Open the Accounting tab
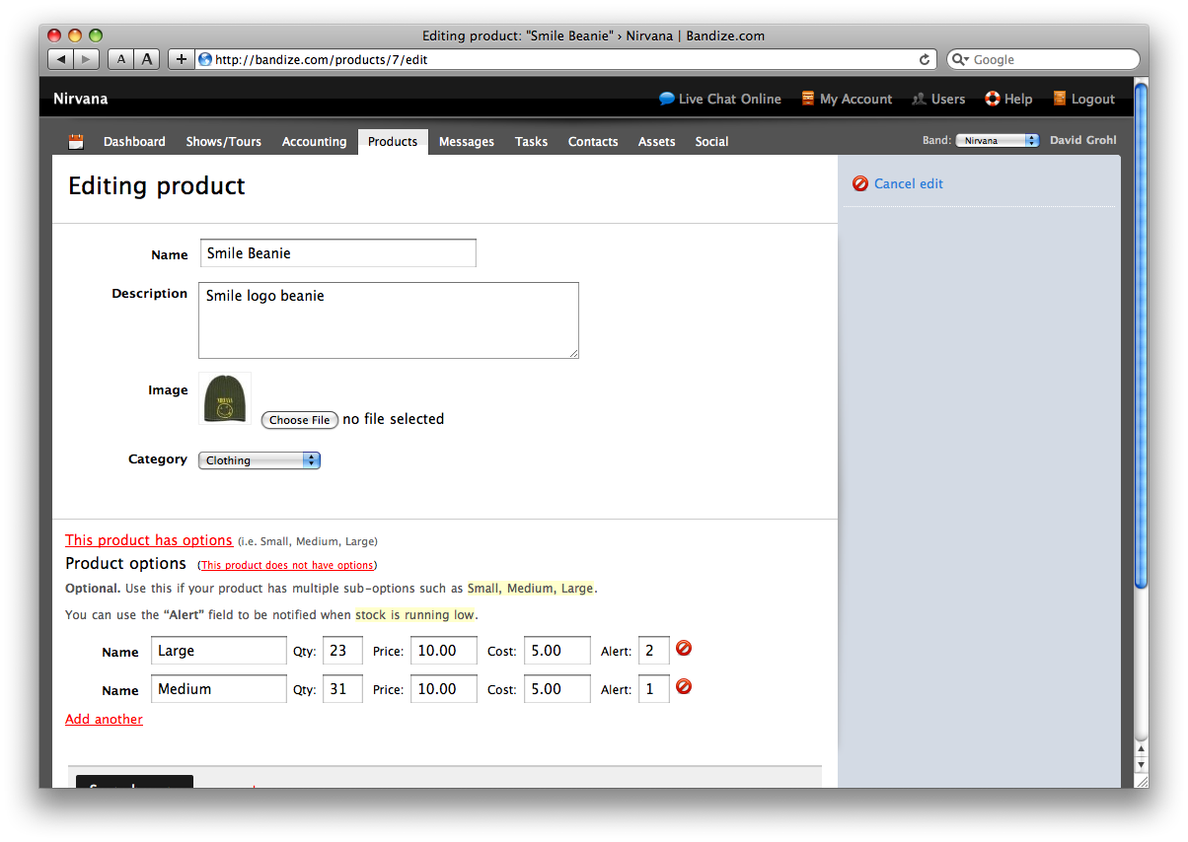This screenshot has width=1188, height=842. click(x=314, y=142)
